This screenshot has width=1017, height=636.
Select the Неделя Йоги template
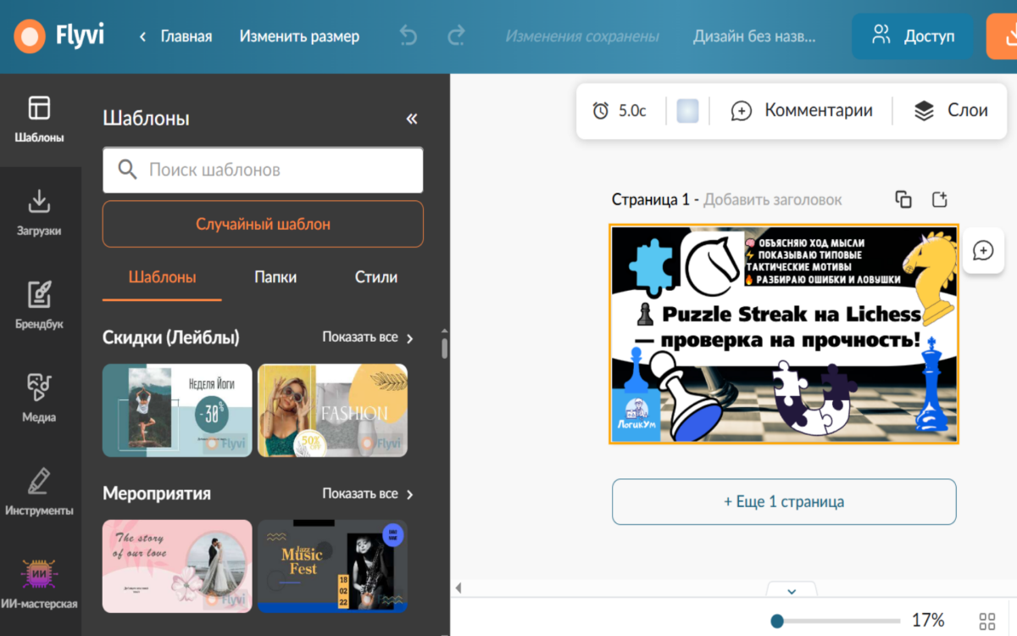pyautogui.click(x=177, y=410)
